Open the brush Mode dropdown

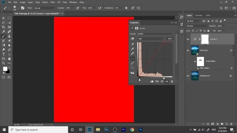pyautogui.click(x=44, y=8)
